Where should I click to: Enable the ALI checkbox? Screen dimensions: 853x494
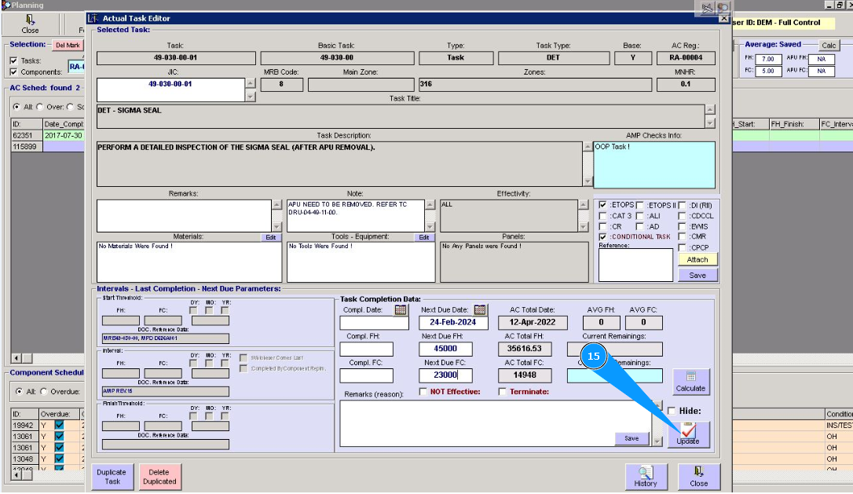click(639, 216)
